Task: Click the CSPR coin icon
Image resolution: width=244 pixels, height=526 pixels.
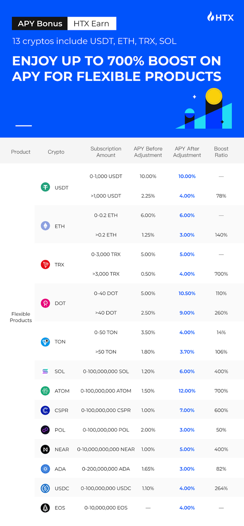Action: coord(45,410)
